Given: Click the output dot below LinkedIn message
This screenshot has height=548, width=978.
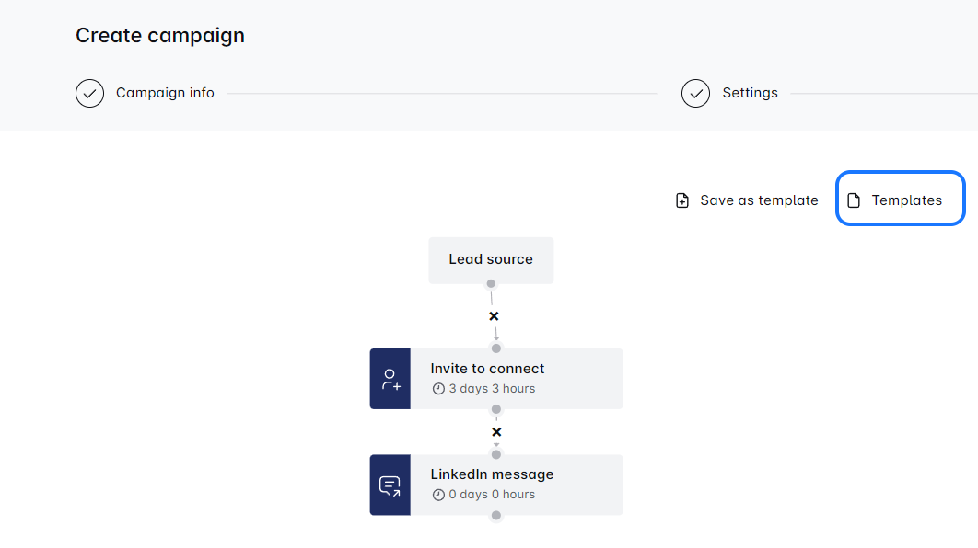Looking at the screenshot, I should click(496, 515).
